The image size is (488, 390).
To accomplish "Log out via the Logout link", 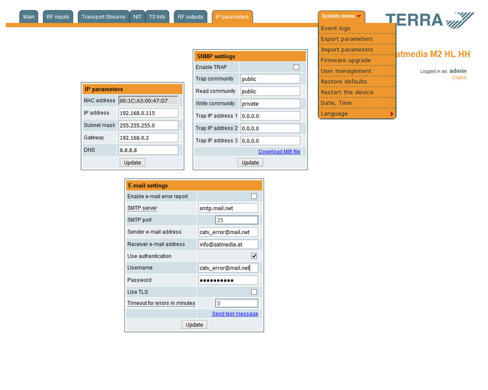I will (x=459, y=78).
